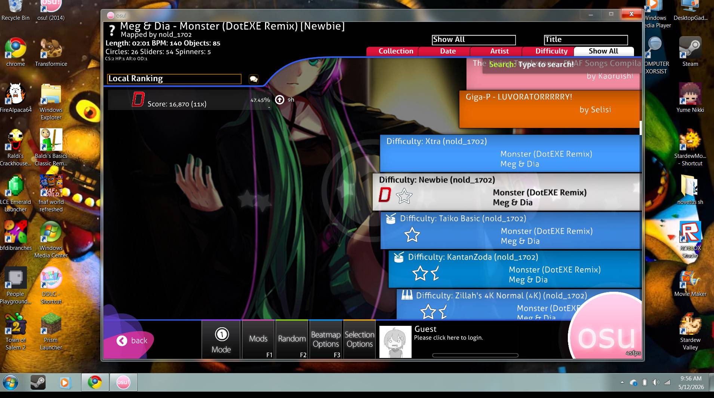The width and height of the screenshot is (714, 398).
Task: Select the Taiko Basic difficulty card
Action: pyautogui.click(x=510, y=230)
